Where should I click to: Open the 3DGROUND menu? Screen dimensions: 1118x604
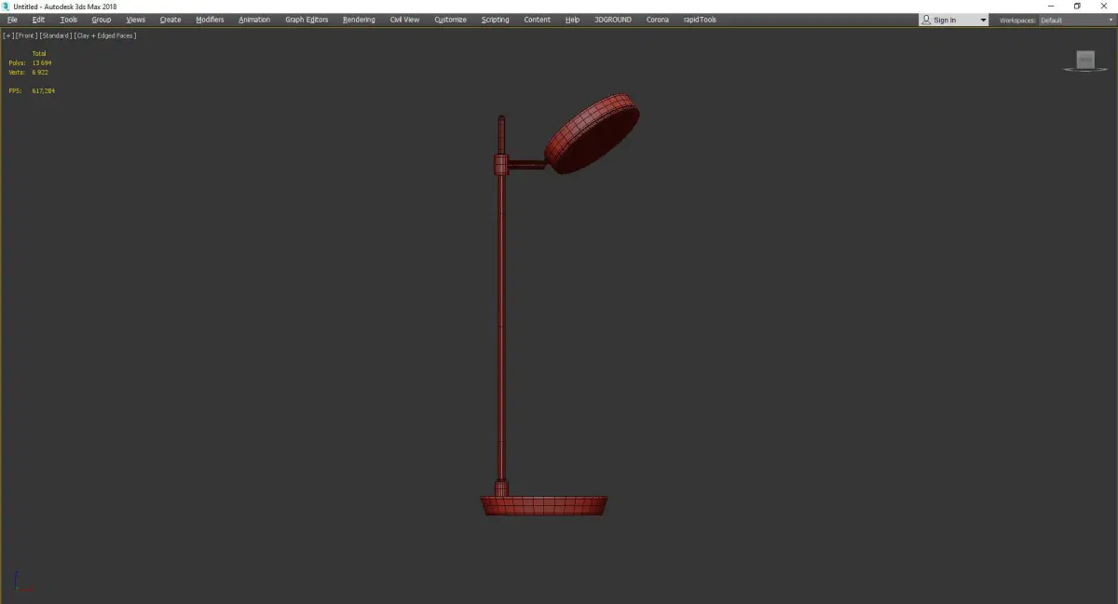(x=612, y=20)
